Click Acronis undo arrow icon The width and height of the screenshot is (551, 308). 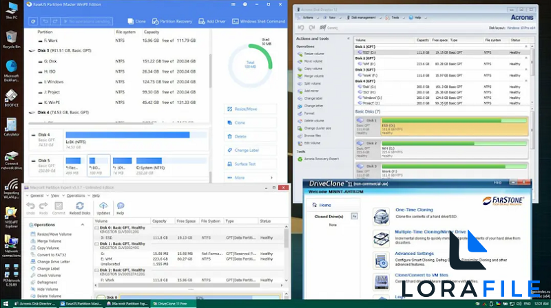tap(301, 27)
